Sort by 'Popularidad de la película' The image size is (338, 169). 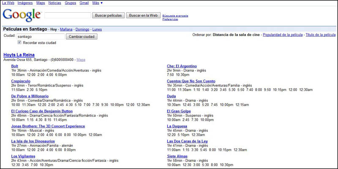[x=283, y=35]
